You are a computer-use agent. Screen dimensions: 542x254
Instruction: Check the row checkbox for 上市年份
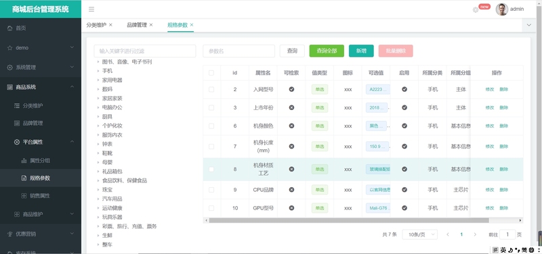pyautogui.click(x=211, y=107)
